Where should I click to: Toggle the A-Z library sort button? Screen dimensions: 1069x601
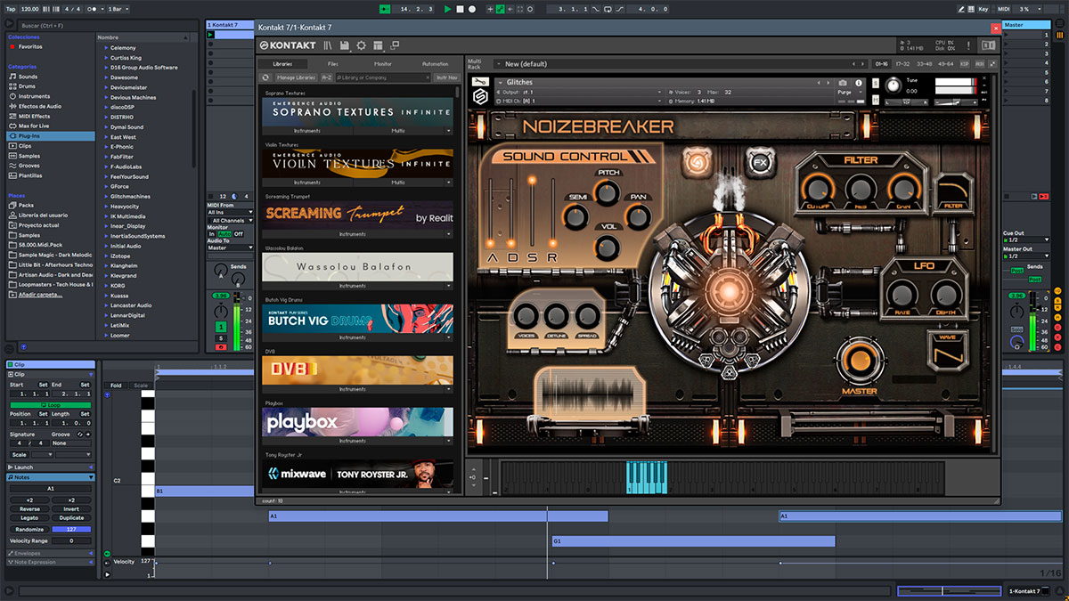(326, 77)
